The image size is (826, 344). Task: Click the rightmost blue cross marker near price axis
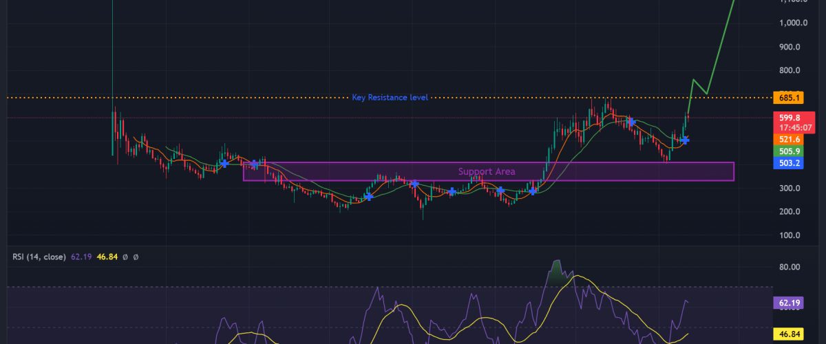pos(684,140)
